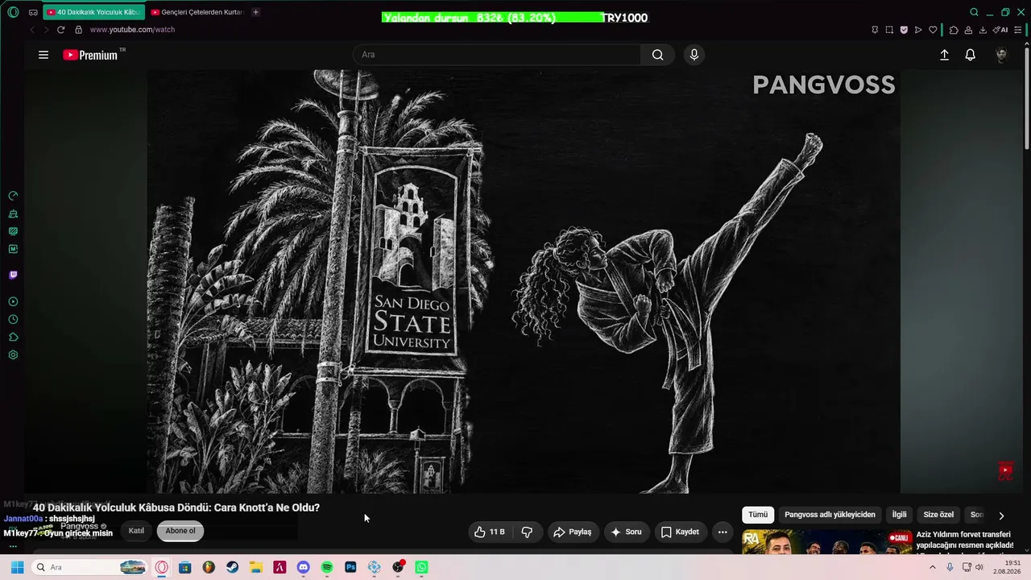The width and height of the screenshot is (1031, 580).
Task: Open the ad blocker shield icon
Action: coord(904,30)
